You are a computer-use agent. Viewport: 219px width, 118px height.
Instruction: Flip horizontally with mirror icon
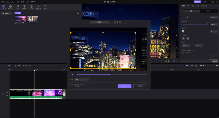pos(183,38)
